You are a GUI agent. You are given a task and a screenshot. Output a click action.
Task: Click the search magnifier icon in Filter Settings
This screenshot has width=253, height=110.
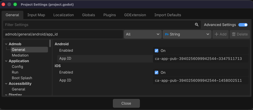tap(197, 25)
